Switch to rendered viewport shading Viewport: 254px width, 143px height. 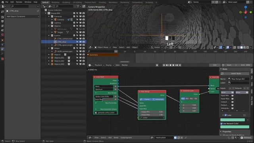[x=248, y=48]
